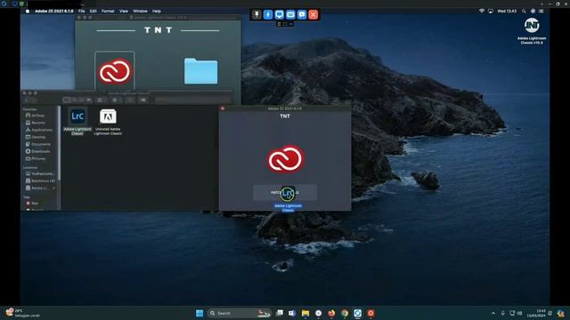Open the red record app on taskbar
This screenshot has width=570, height=320.
pos(370,313)
